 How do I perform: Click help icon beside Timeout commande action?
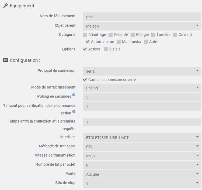tap(74, 112)
